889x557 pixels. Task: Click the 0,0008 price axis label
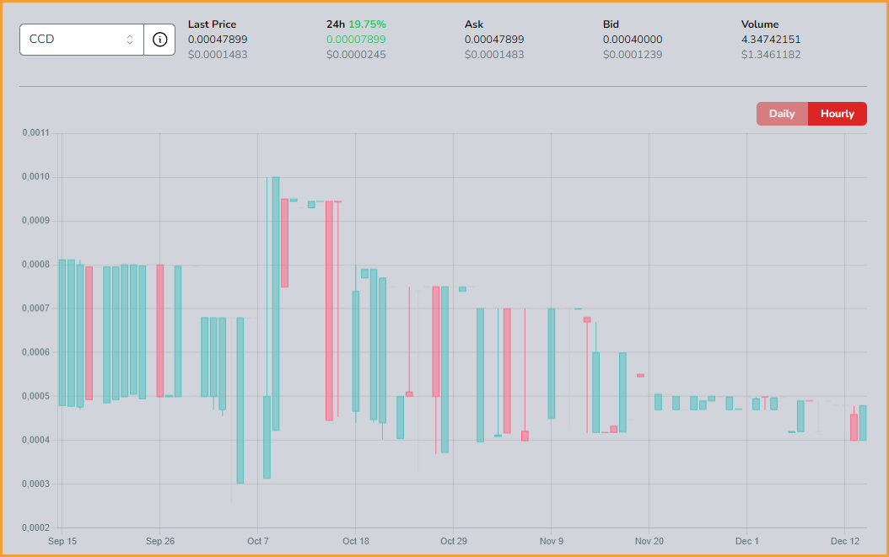point(35,265)
